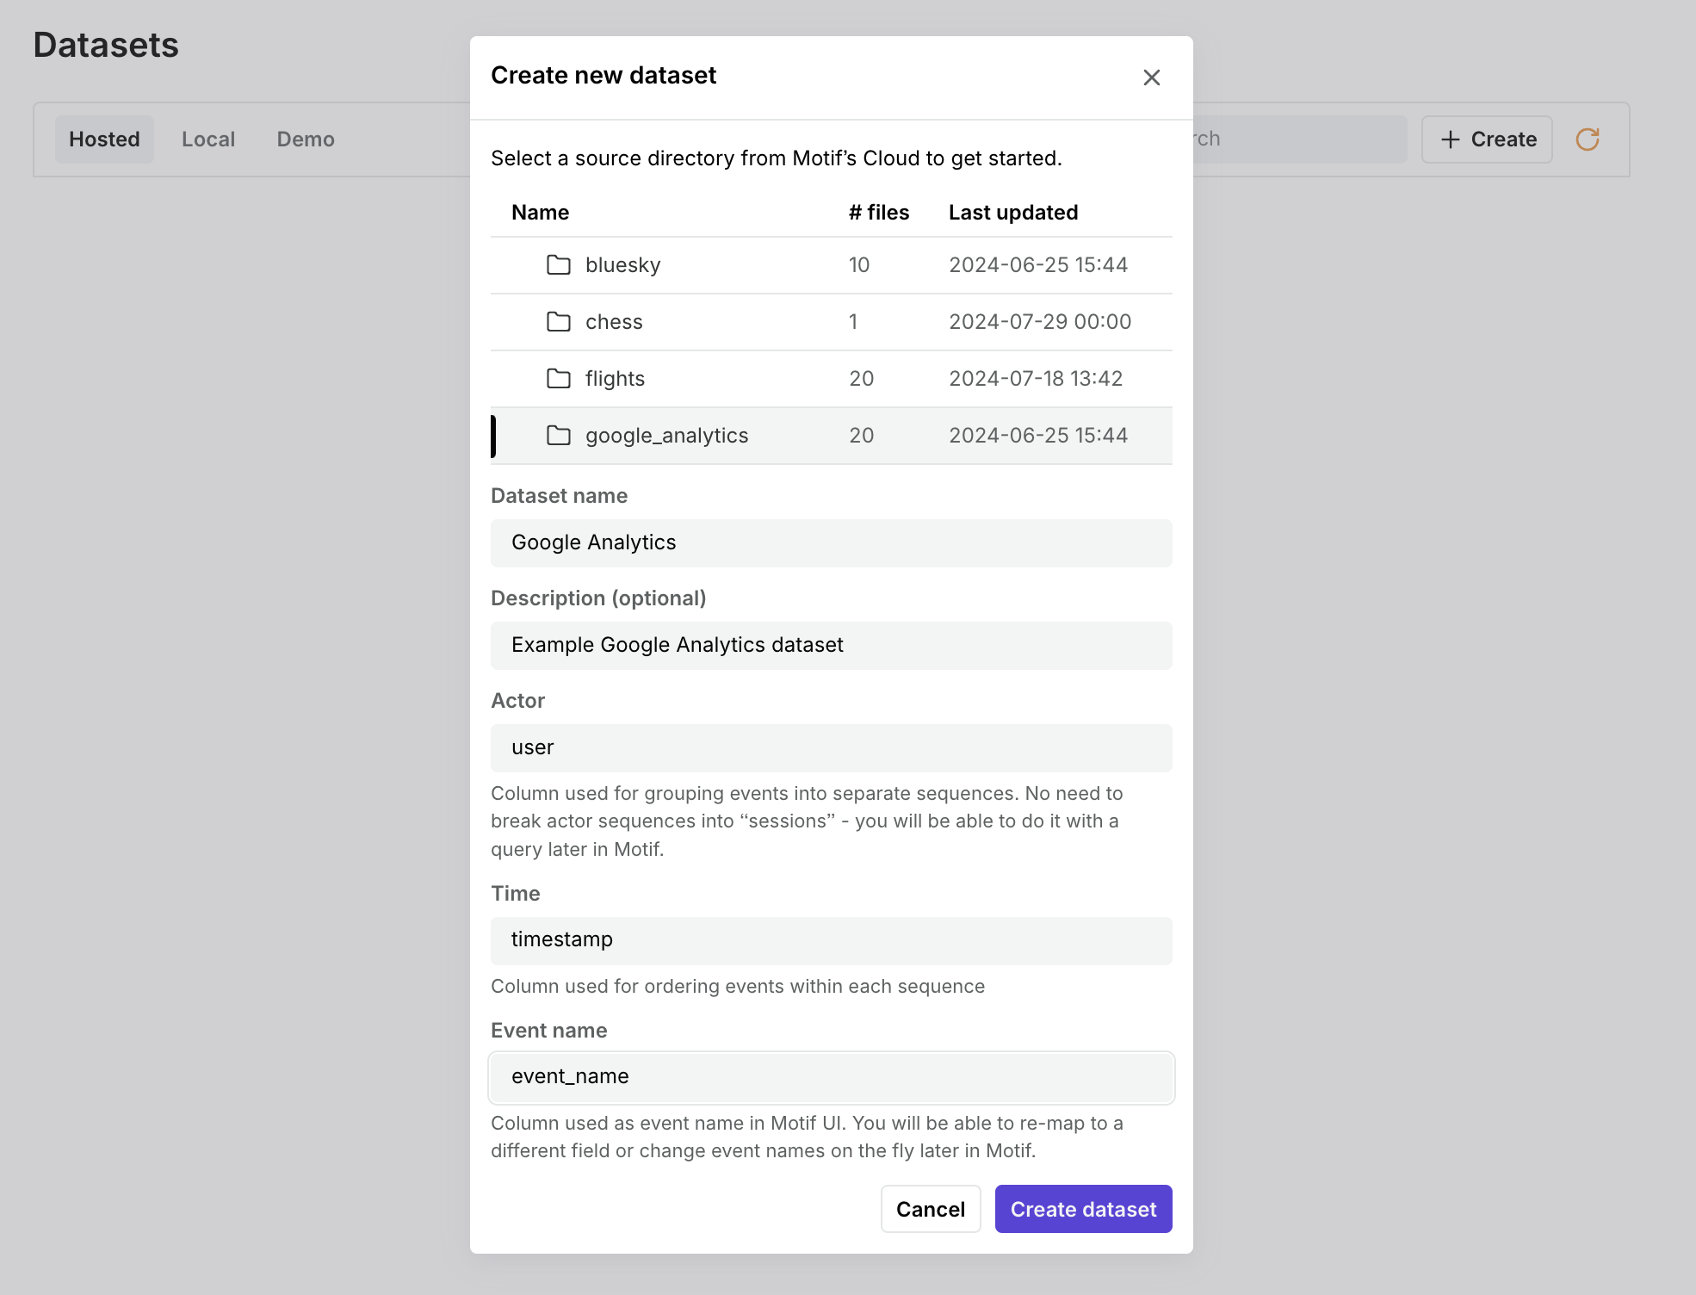Focus the Event name field
The image size is (1696, 1295).
coord(831,1077)
